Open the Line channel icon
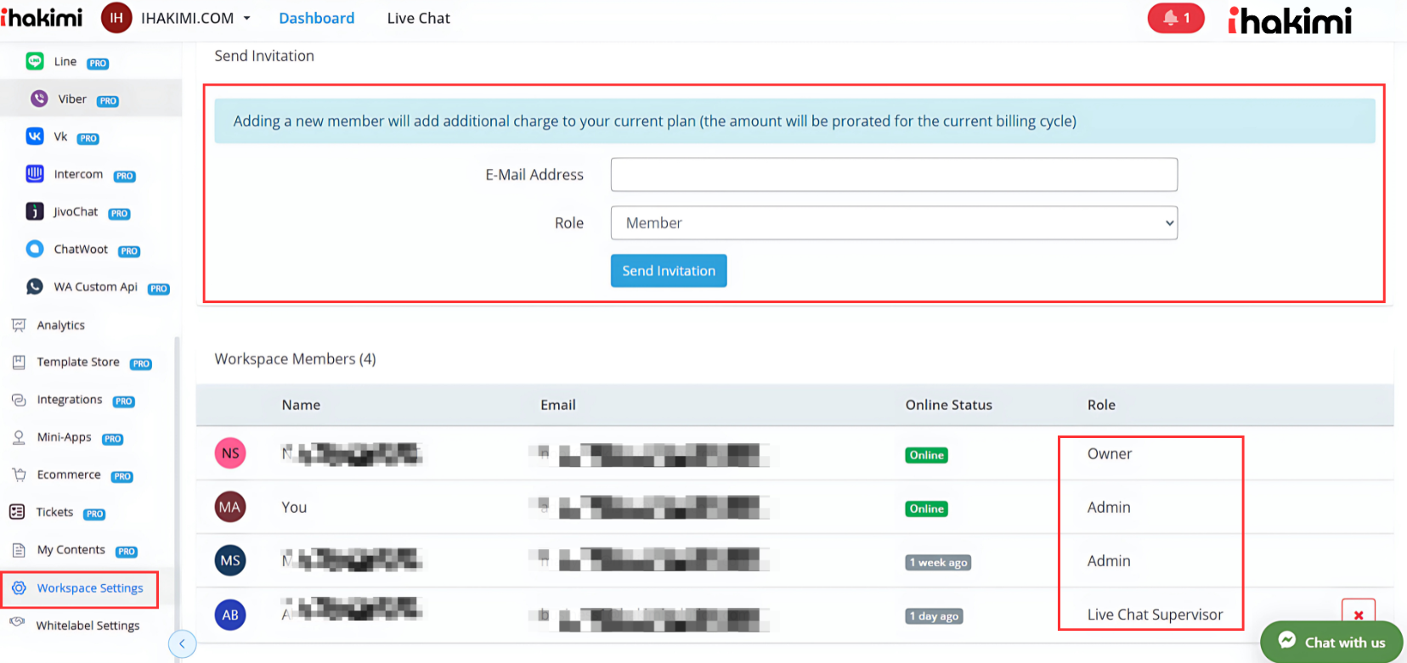The height and width of the screenshot is (663, 1407). pyautogui.click(x=35, y=61)
